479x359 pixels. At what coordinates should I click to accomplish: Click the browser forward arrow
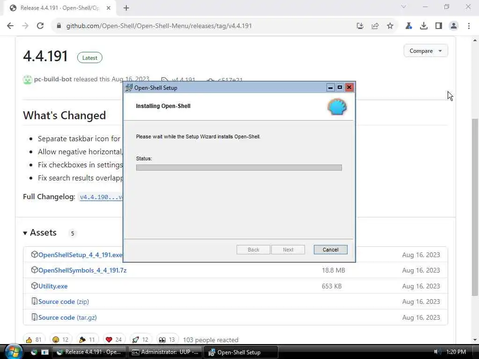click(x=25, y=26)
